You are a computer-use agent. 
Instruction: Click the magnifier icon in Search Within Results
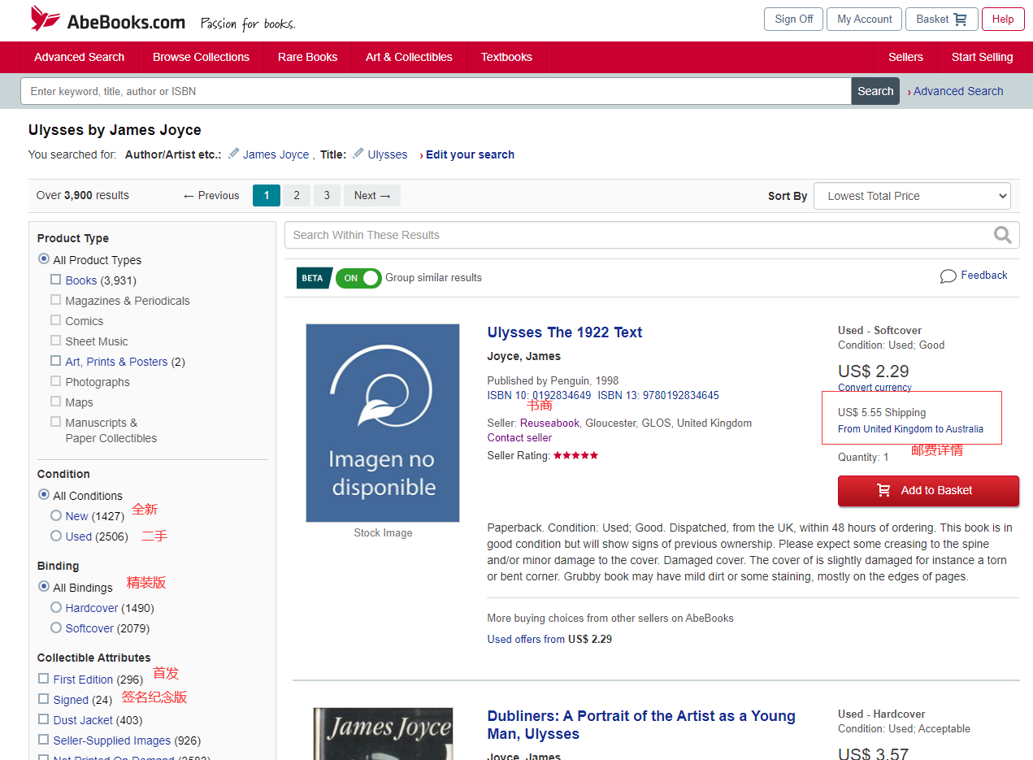pyautogui.click(x=1003, y=235)
